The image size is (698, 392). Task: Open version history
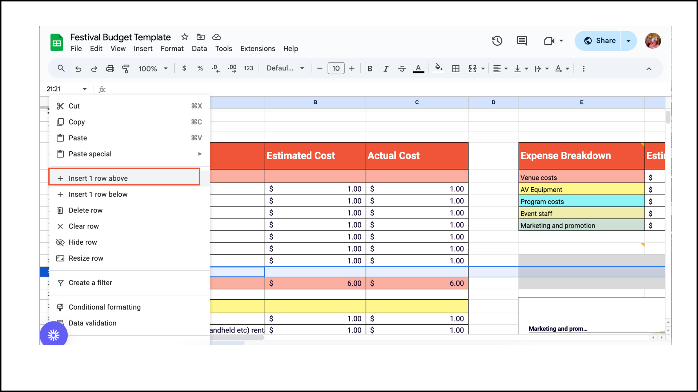click(x=497, y=41)
